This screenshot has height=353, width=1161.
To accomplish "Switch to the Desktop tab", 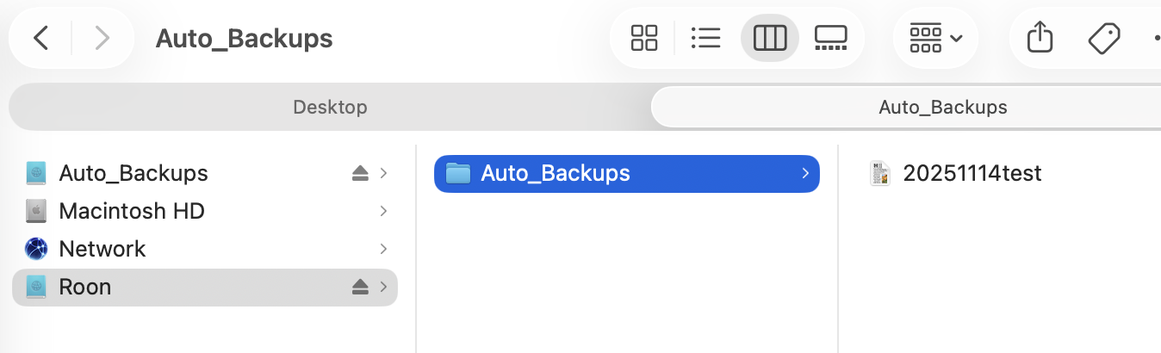I will (x=330, y=108).
